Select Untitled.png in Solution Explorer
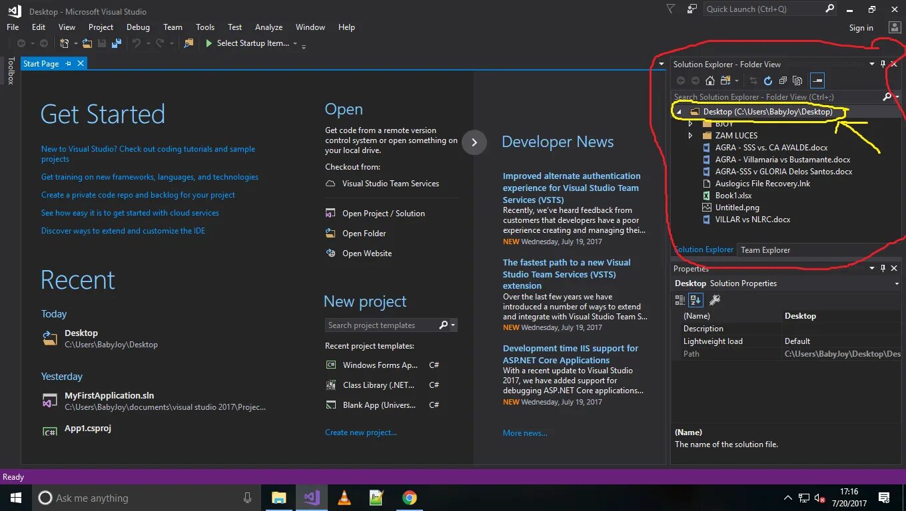The width and height of the screenshot is (906, 511). click(737, 208)
